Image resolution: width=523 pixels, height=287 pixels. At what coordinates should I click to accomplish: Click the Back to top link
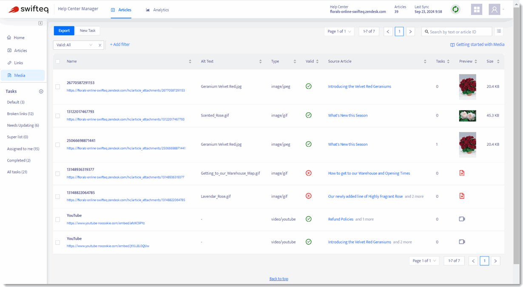pos(279,279)
